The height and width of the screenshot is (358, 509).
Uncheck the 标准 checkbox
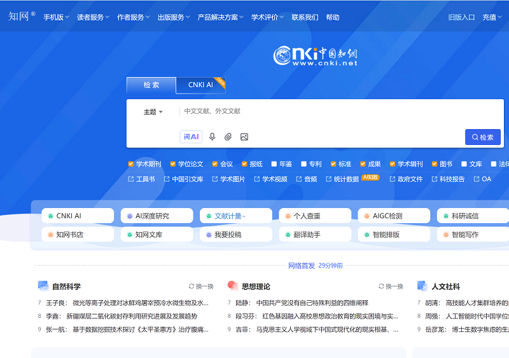pyautogui.click(x=333, y=164)
